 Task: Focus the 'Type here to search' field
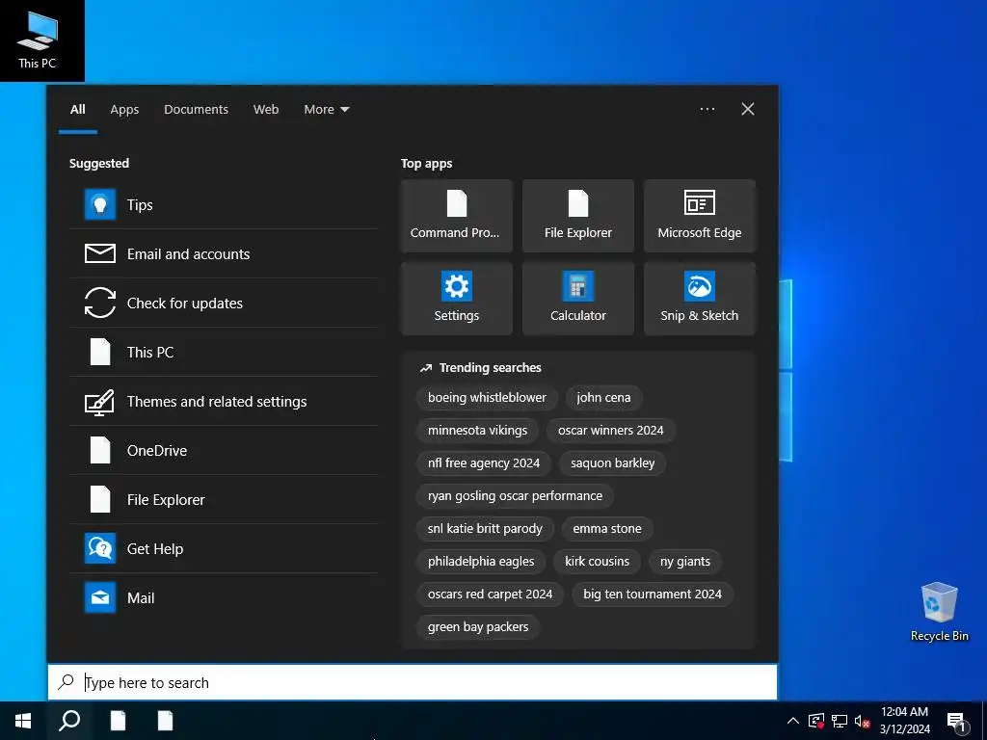tap(413, 682)
